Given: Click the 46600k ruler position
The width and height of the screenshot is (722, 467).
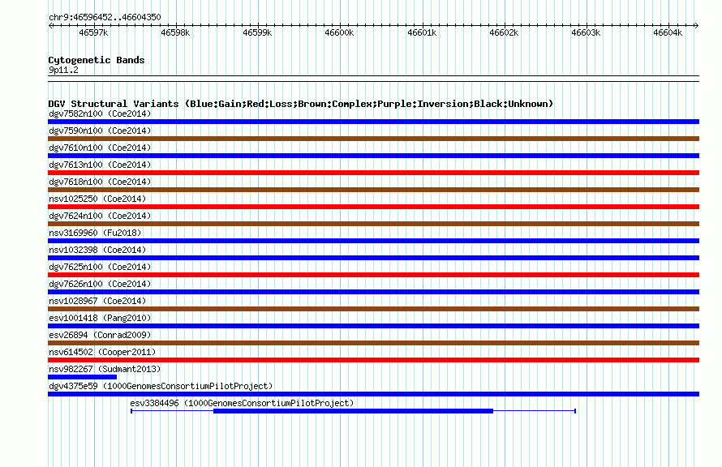Looking at the screenshot, I should [339, 32].
